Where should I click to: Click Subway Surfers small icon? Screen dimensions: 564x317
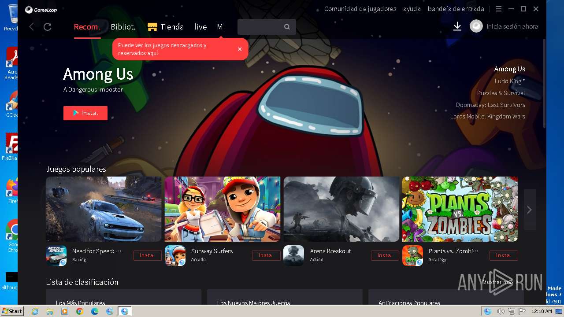175,255
